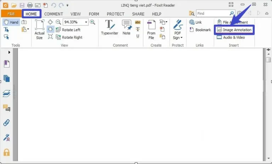Open the zoom percentage dropdown arrow
Image resolution: width=272 pixels, height=164 pixels.
[x=86, y=22]
